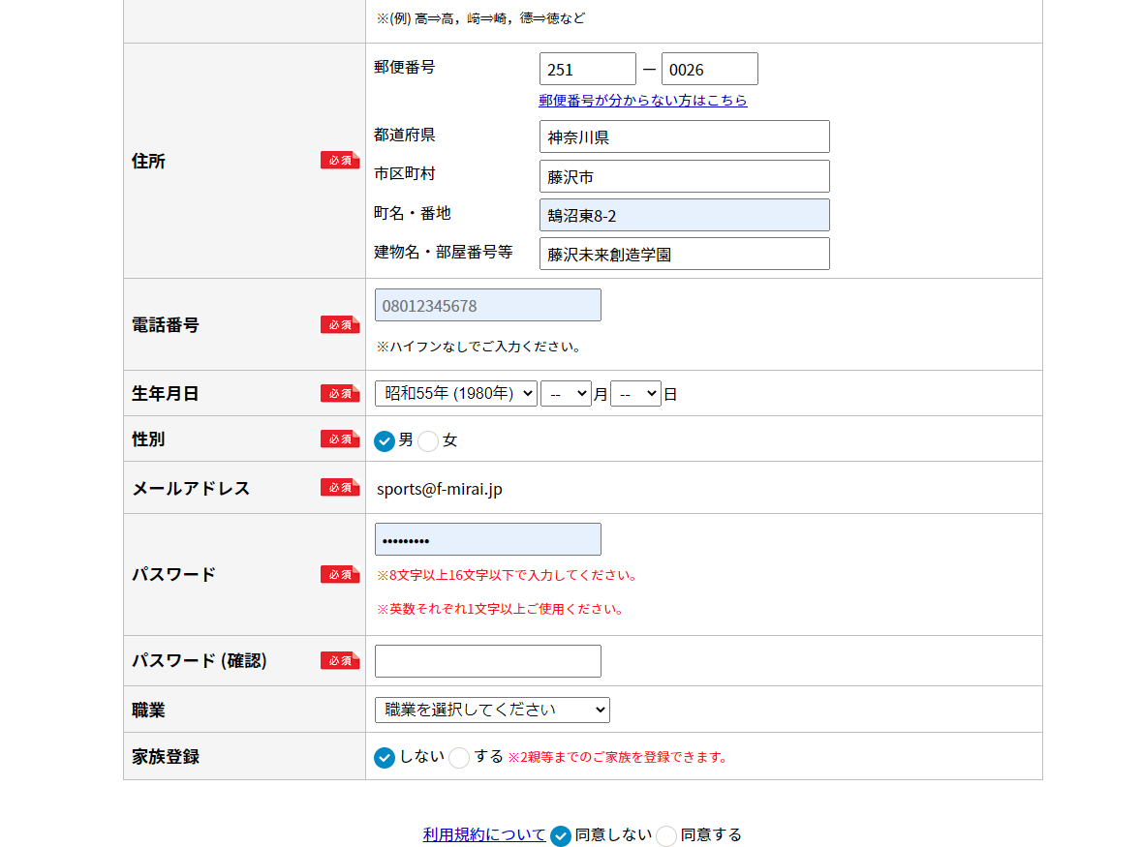
Task: Open the birth year dropdown
Action: tap(455, 394)
